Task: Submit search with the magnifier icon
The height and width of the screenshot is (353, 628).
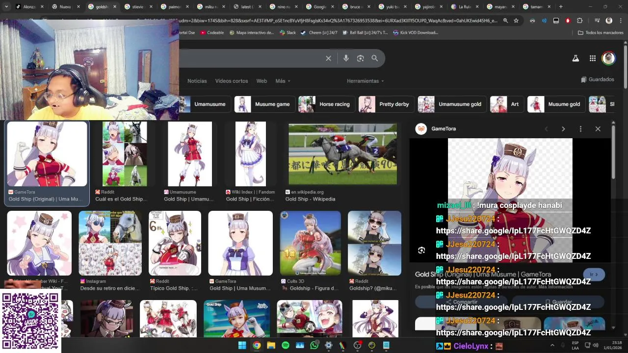Action: click(374, 58)
